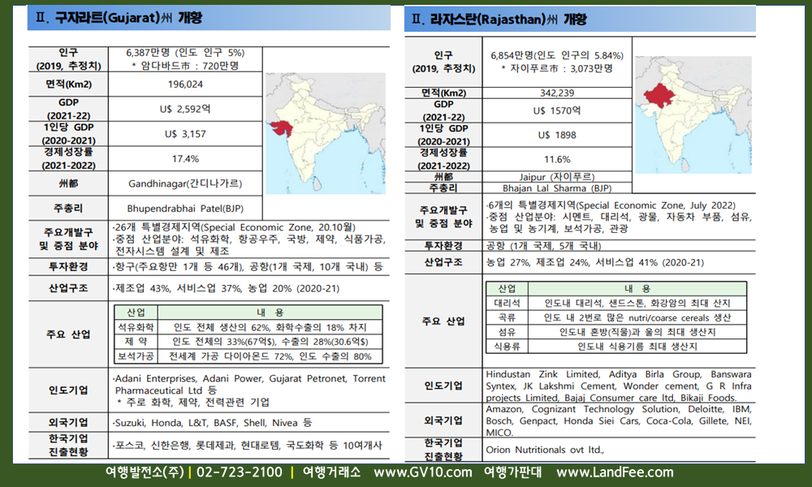
Task: Select '인도내 식용기름 최대 생산지' description
Action: click(x=637, y=347)
